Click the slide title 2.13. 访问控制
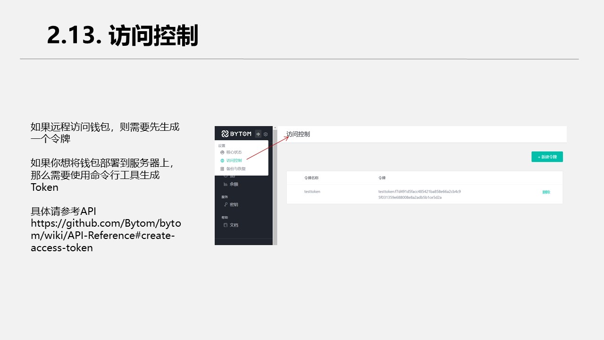Viewport: 604px width, 340px height. coord(123,36)
